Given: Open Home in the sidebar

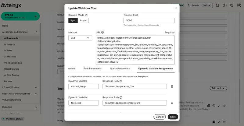Looking at the screenshot, I should pos(5,26).
